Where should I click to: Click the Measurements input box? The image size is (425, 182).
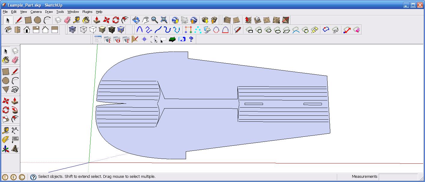pyautogui.click(x=398, y=177)
